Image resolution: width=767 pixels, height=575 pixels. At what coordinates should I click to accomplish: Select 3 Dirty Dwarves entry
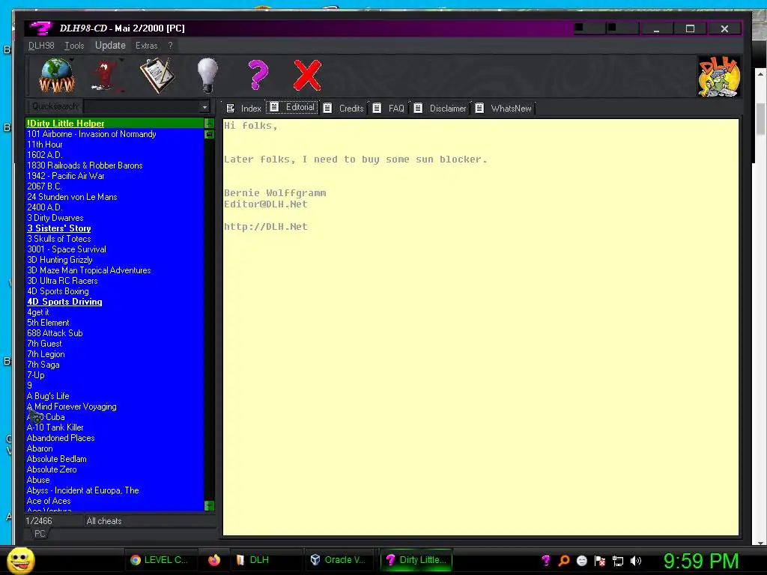point(114,218)
